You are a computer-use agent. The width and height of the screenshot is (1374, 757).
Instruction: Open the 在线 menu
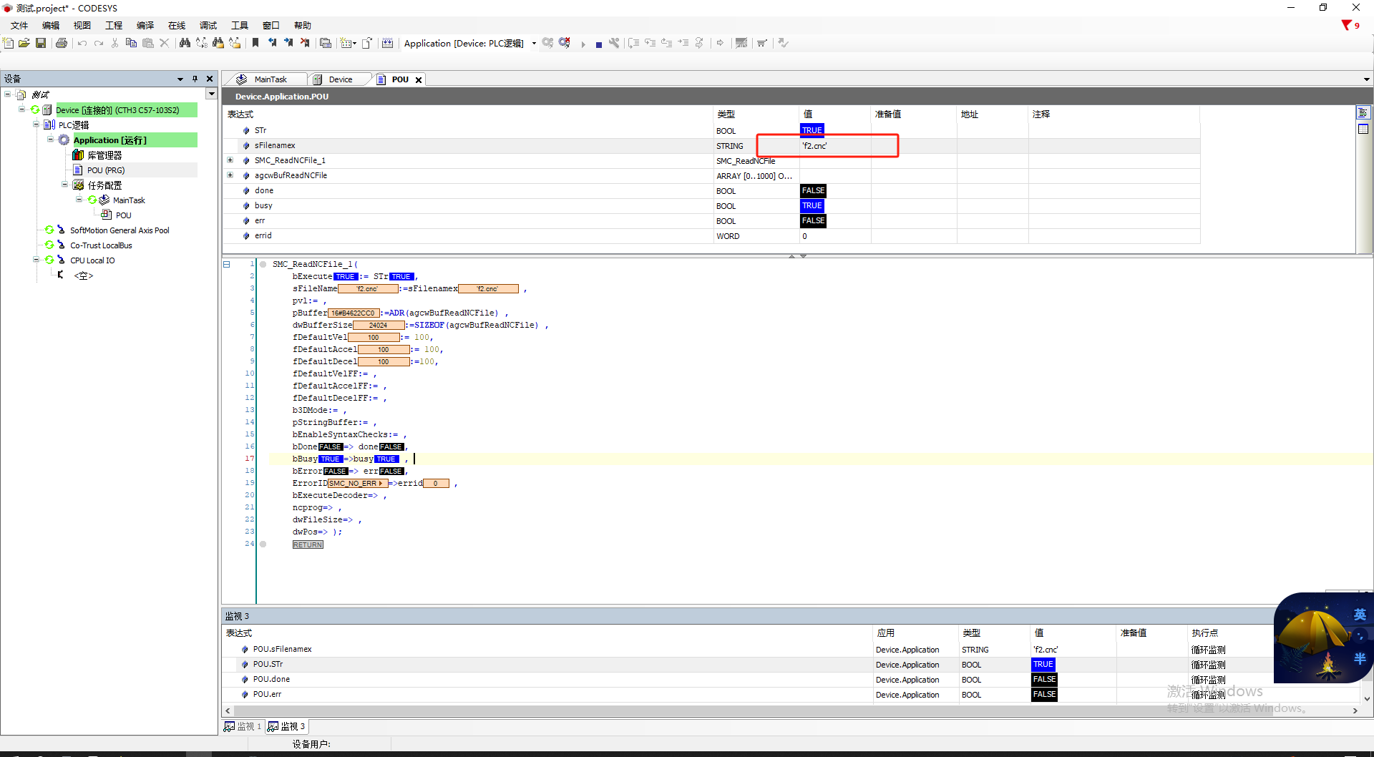[x=177, y=25]
